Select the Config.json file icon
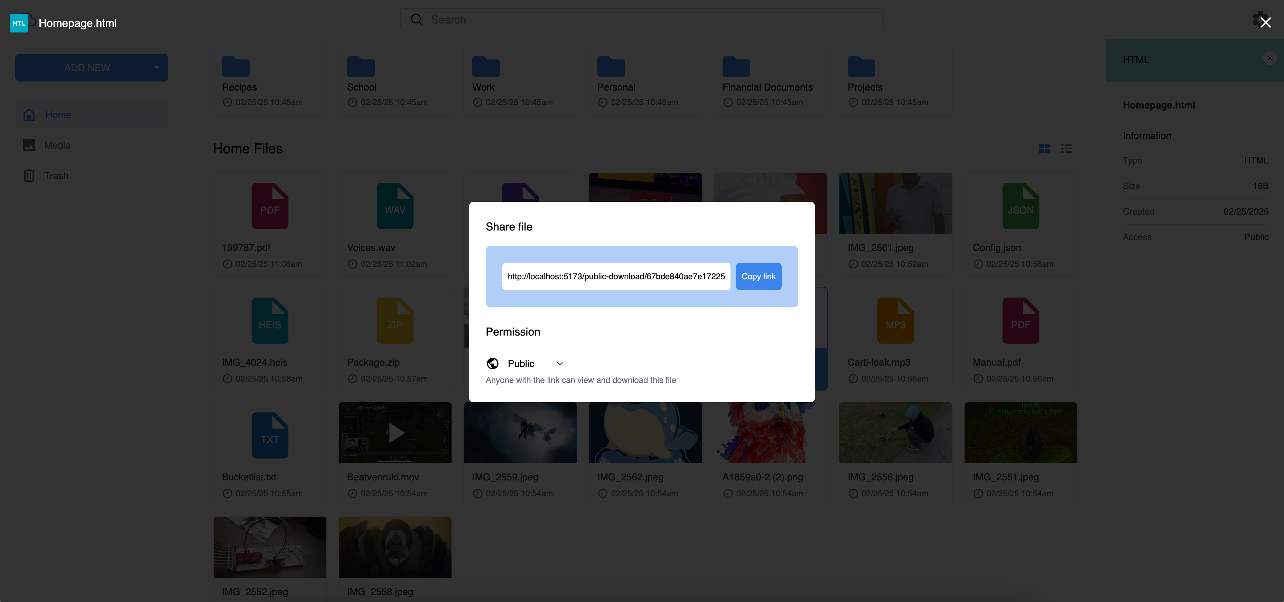This screenshot has height=602, width=1284. click(1020, 206)
